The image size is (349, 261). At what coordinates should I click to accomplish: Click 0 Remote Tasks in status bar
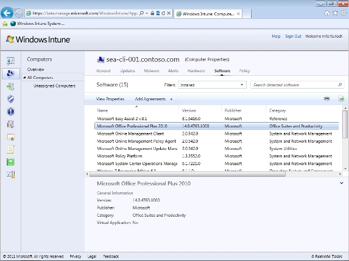coord(326,256)
